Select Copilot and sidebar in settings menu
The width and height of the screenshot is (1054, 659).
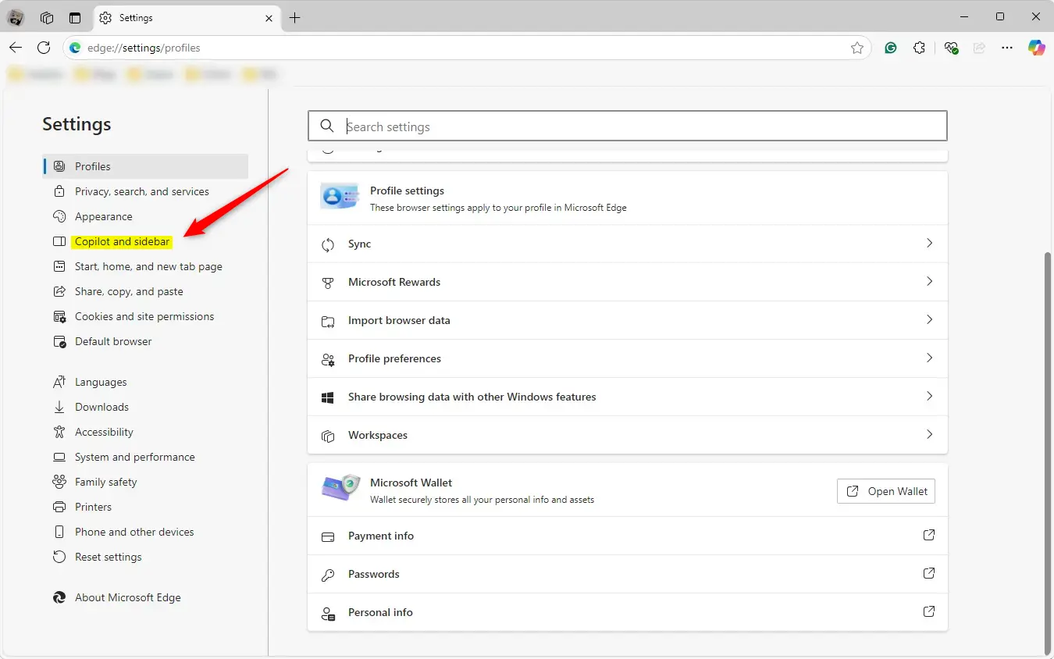(x=123, y=241)
